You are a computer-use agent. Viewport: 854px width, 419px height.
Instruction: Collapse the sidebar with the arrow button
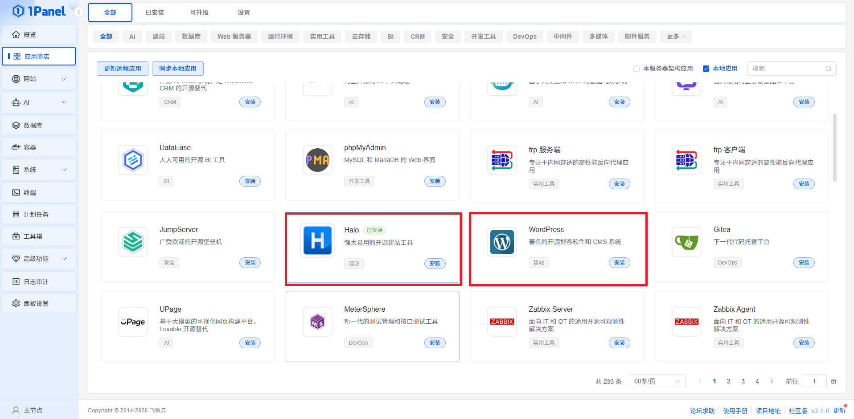point(79,12)
